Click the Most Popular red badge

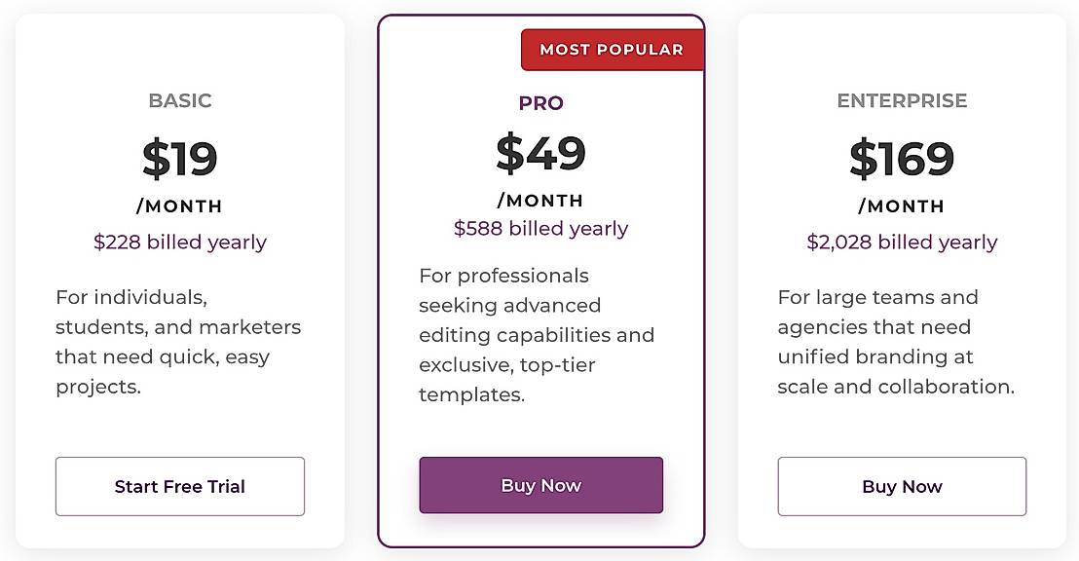612,50
